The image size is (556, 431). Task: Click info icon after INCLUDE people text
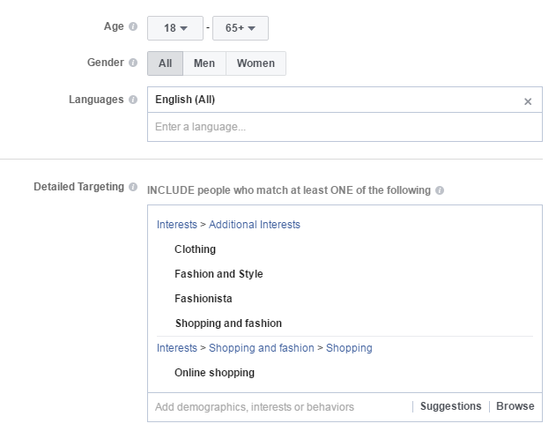[x=440, y=190]
